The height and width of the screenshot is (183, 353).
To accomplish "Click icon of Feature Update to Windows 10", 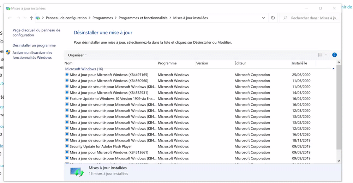I will coord(67,98).
